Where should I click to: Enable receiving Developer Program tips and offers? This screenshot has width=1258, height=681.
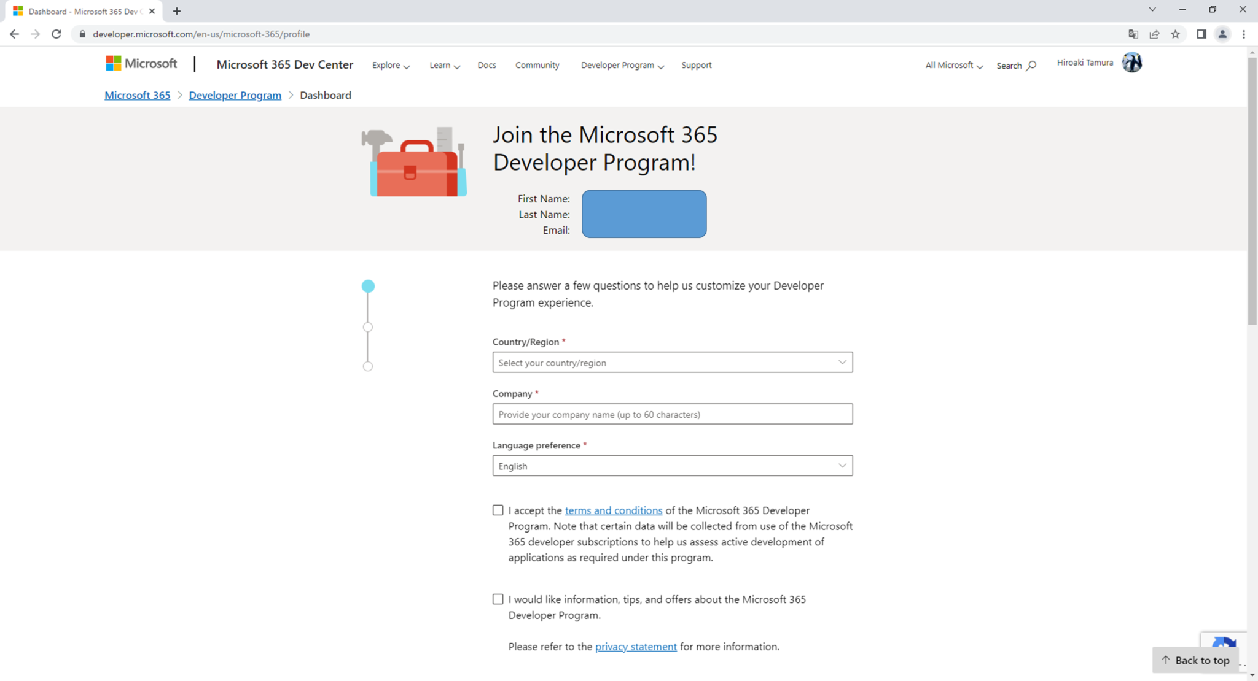(497, 599)
